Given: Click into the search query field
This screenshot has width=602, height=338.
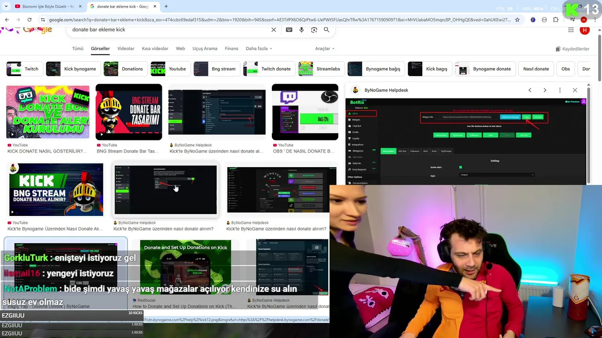Looking at the screenshot, I should [169, 30].
